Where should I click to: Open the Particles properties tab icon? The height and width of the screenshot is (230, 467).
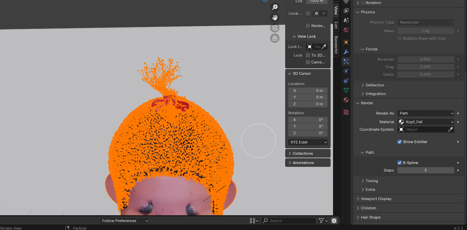(x=346, y=61)
